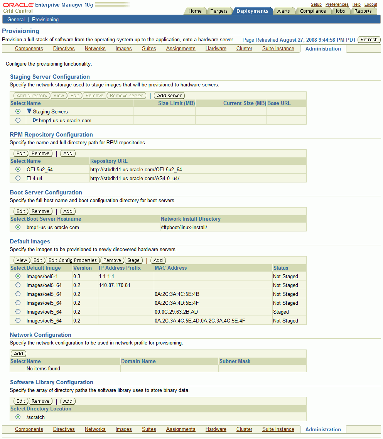The height and width of the screenshot is (439, 383).
Task: Open the Targets tab
Action: (219, 11)
